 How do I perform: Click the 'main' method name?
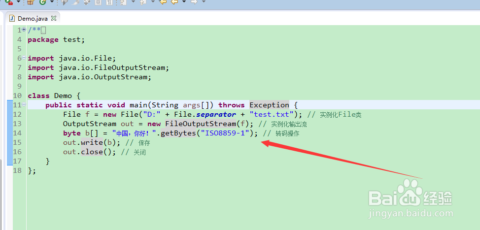point(138,105)
